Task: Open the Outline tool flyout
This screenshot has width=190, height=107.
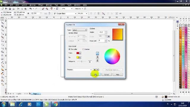Action: (2, 77)
